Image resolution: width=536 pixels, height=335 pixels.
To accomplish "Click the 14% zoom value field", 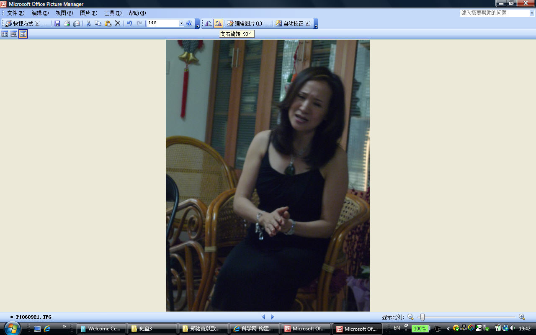I will pyautogui.click(x=163, y=23).
